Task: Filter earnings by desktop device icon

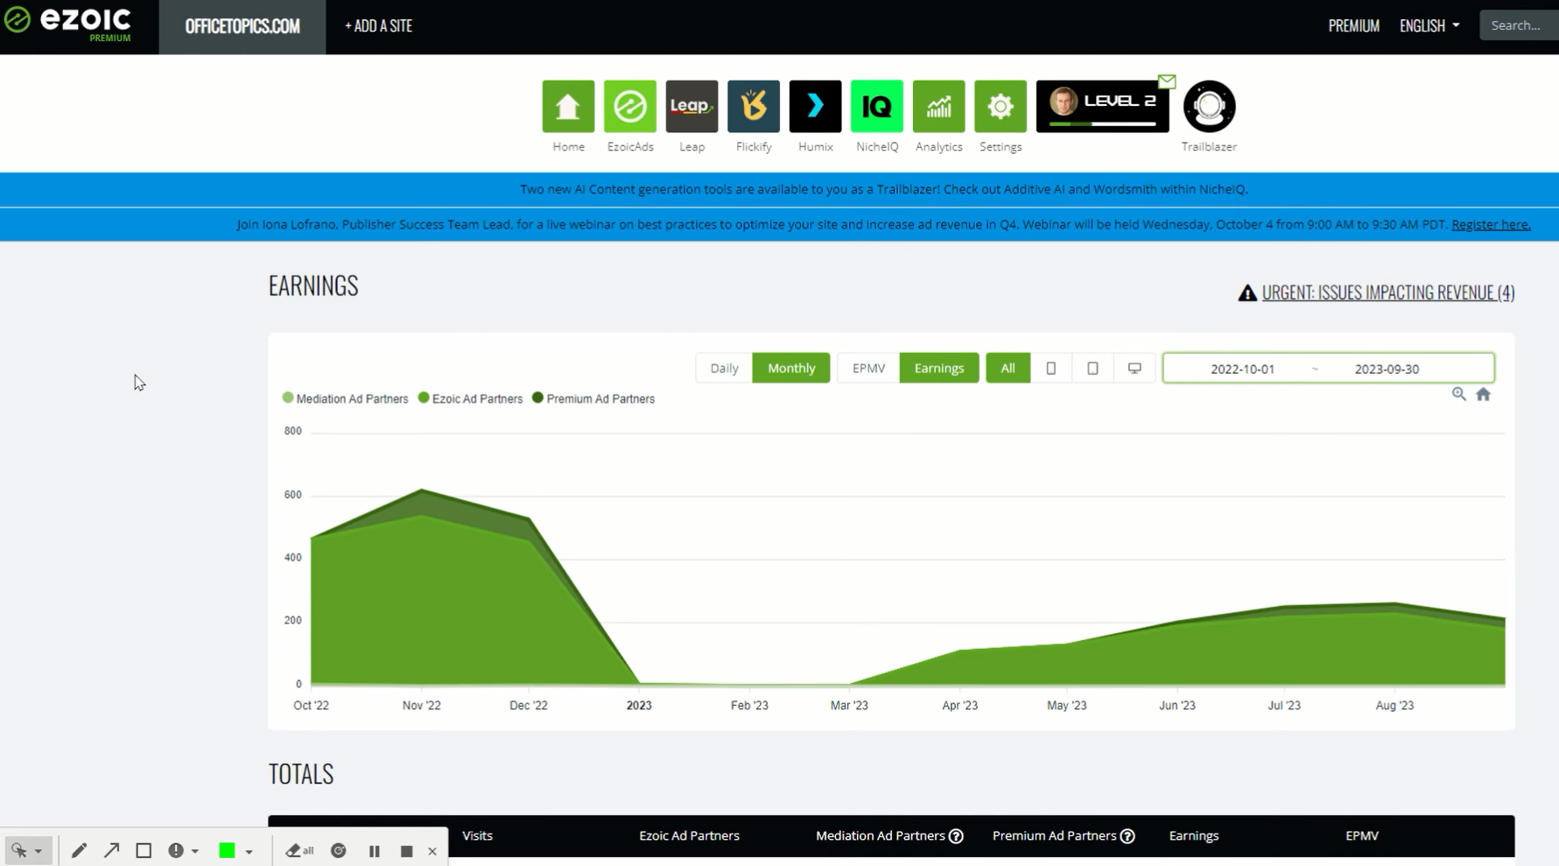Action: coord(1134,369)
